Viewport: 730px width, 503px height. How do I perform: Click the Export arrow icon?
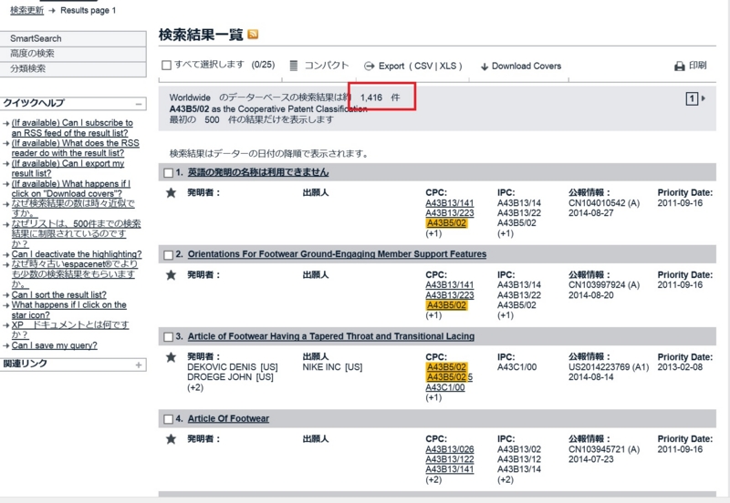point(370,66)
